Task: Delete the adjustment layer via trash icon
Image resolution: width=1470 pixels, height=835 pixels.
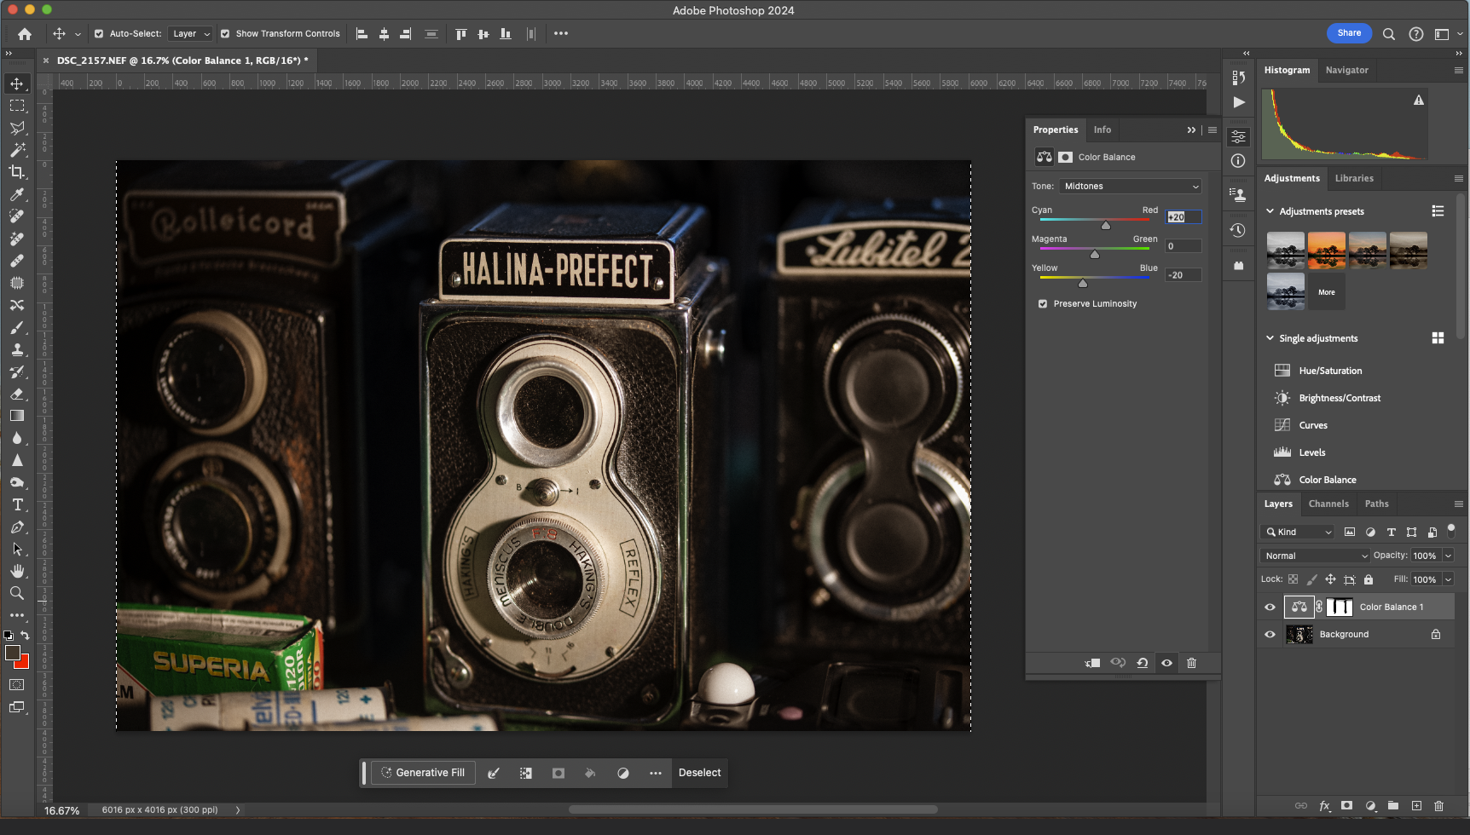Action: click(x=1192, y=663)
